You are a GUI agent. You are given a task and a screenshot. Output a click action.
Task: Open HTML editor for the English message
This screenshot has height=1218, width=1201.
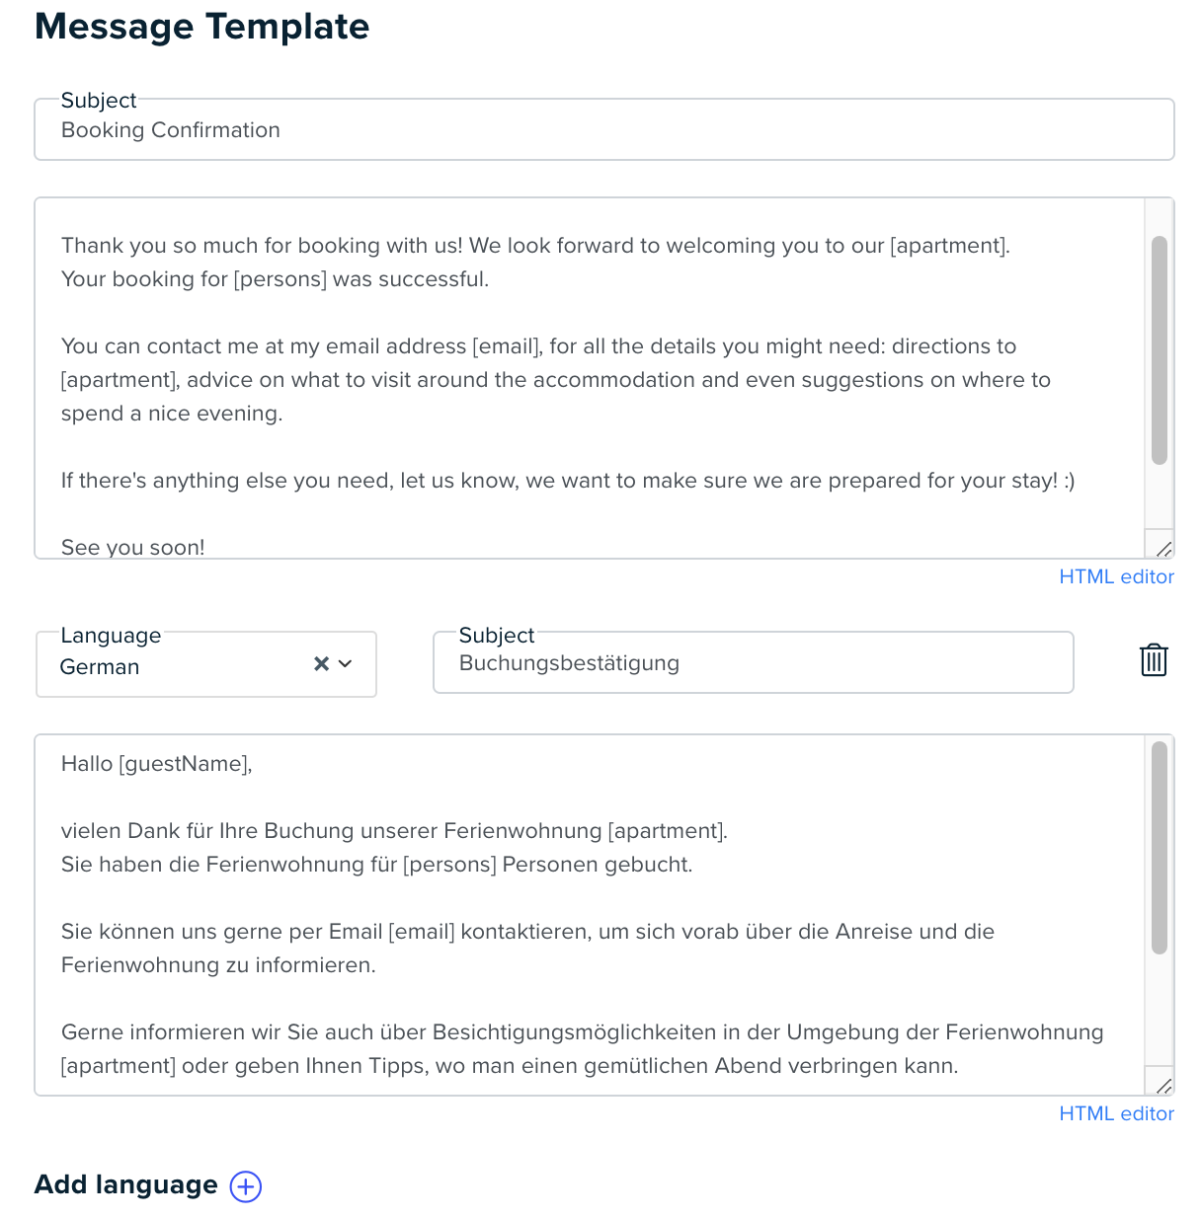coord(1116,576)
